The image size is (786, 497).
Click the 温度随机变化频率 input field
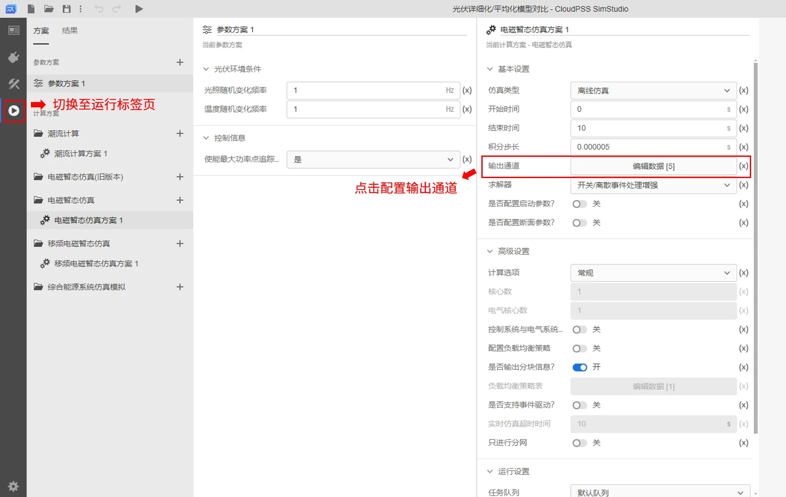tap(373, 109)
